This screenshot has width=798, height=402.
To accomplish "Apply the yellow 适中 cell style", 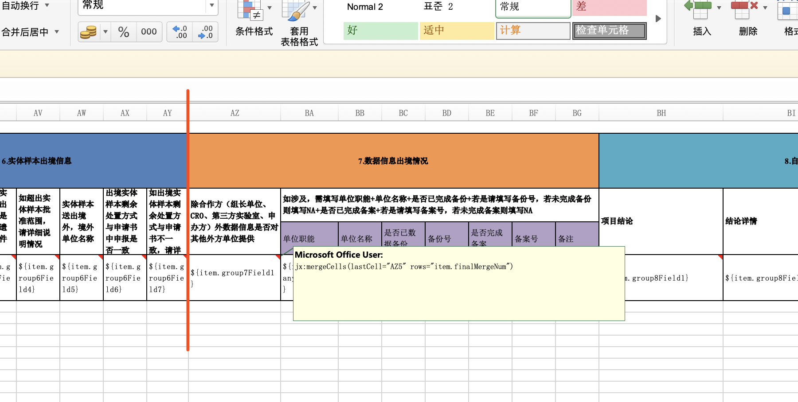I will 457,31.
